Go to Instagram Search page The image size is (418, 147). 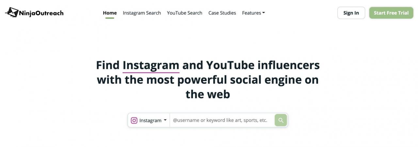click(x=142, y=13)
